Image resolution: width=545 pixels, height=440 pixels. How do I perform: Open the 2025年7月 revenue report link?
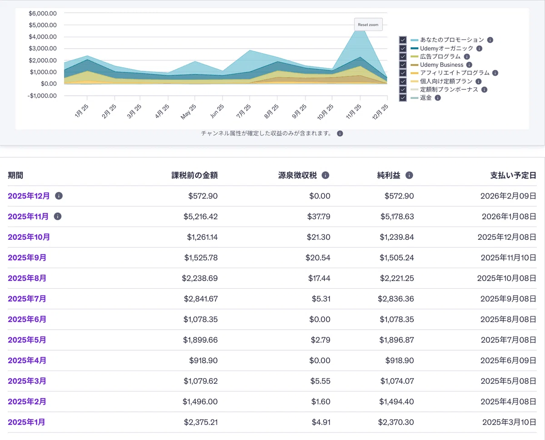coord(27,299)
